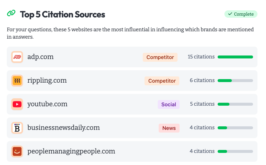
Task: Click the ADP logo icon
Action: click(x=17, y=57)
